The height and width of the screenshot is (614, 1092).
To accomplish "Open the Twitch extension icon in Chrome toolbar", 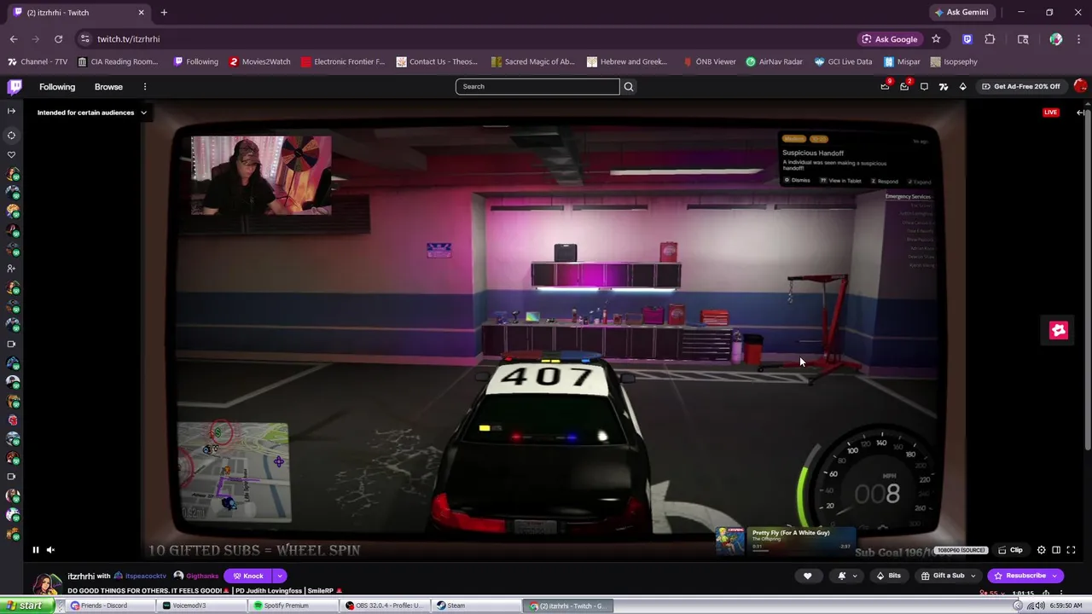I will point(967,39).
